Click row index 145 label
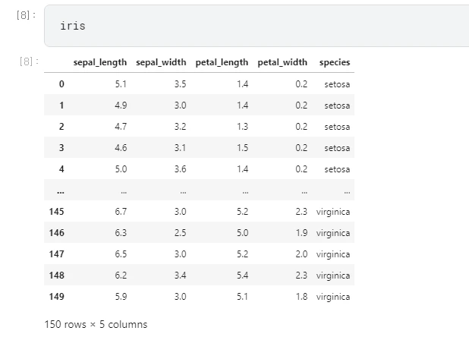Screen dimensions: 469x337 coord(57,211)
